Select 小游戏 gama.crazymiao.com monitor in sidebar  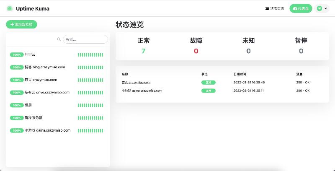47,130
